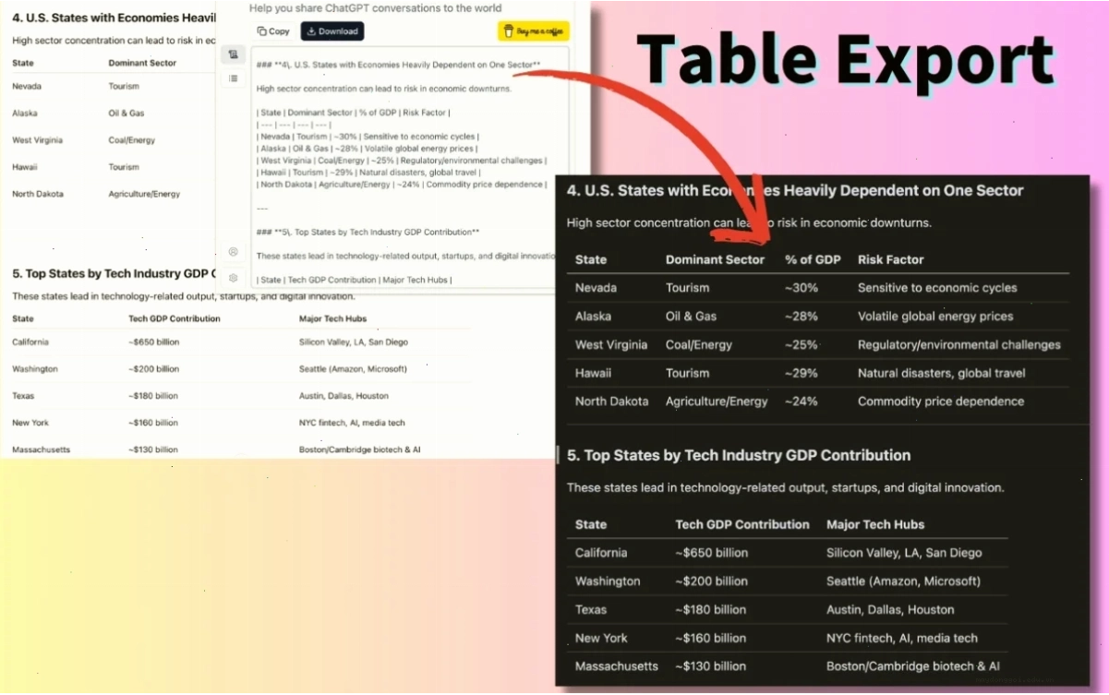The image size is (1109, 695).
Task: Click Austin, Dallas, Houston in light table
Action: pos(344,396)
